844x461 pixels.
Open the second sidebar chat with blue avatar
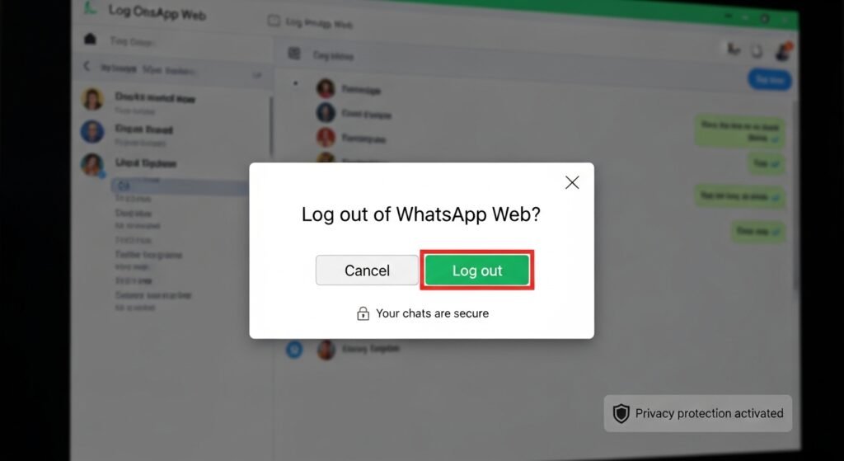171,133
